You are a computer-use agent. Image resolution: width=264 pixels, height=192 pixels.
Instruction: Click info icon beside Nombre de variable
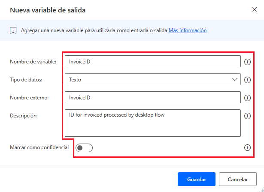click(x=247, y=62)
